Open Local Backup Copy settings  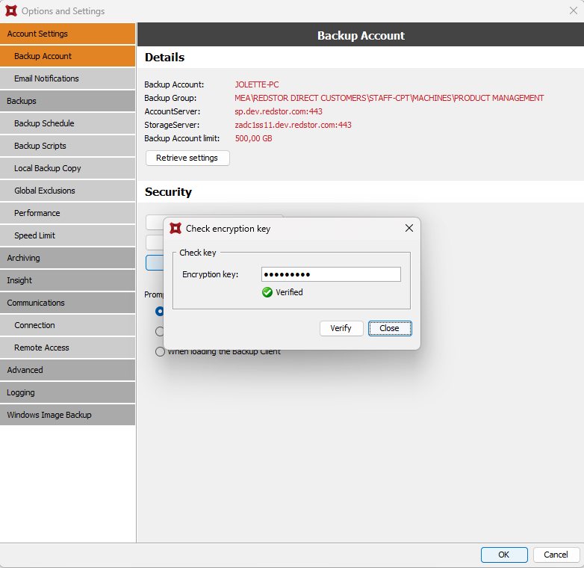tap(67, 168)
